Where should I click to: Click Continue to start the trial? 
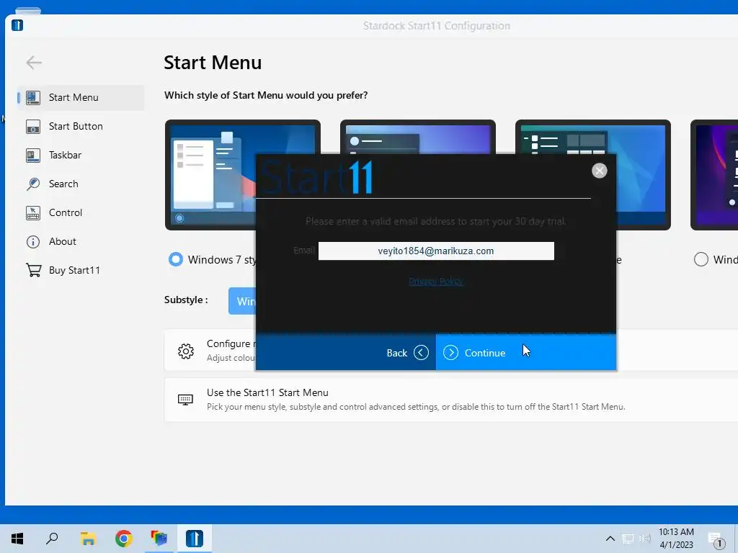point(525,353)
